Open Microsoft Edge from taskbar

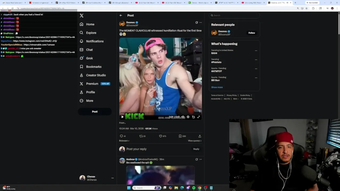[x=182, y=188]
